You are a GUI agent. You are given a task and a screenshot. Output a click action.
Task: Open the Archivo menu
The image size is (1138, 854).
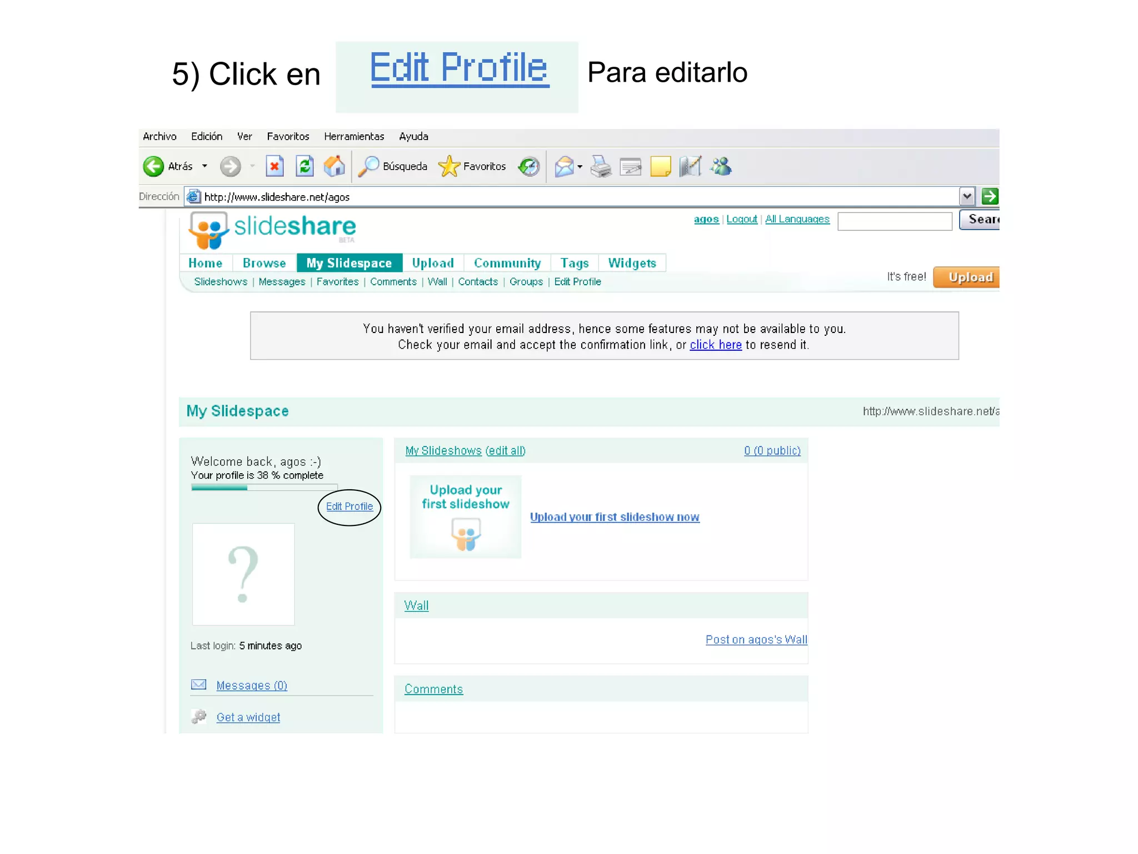[159, 136]
